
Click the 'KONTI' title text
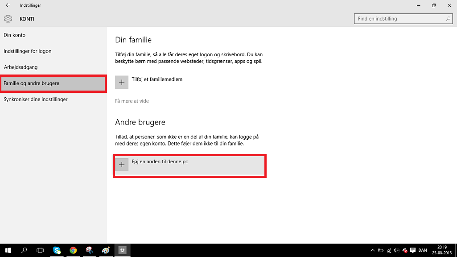coord(27,19)
